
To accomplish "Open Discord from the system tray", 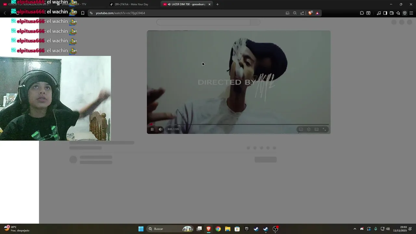I will [x=362, y=229].
